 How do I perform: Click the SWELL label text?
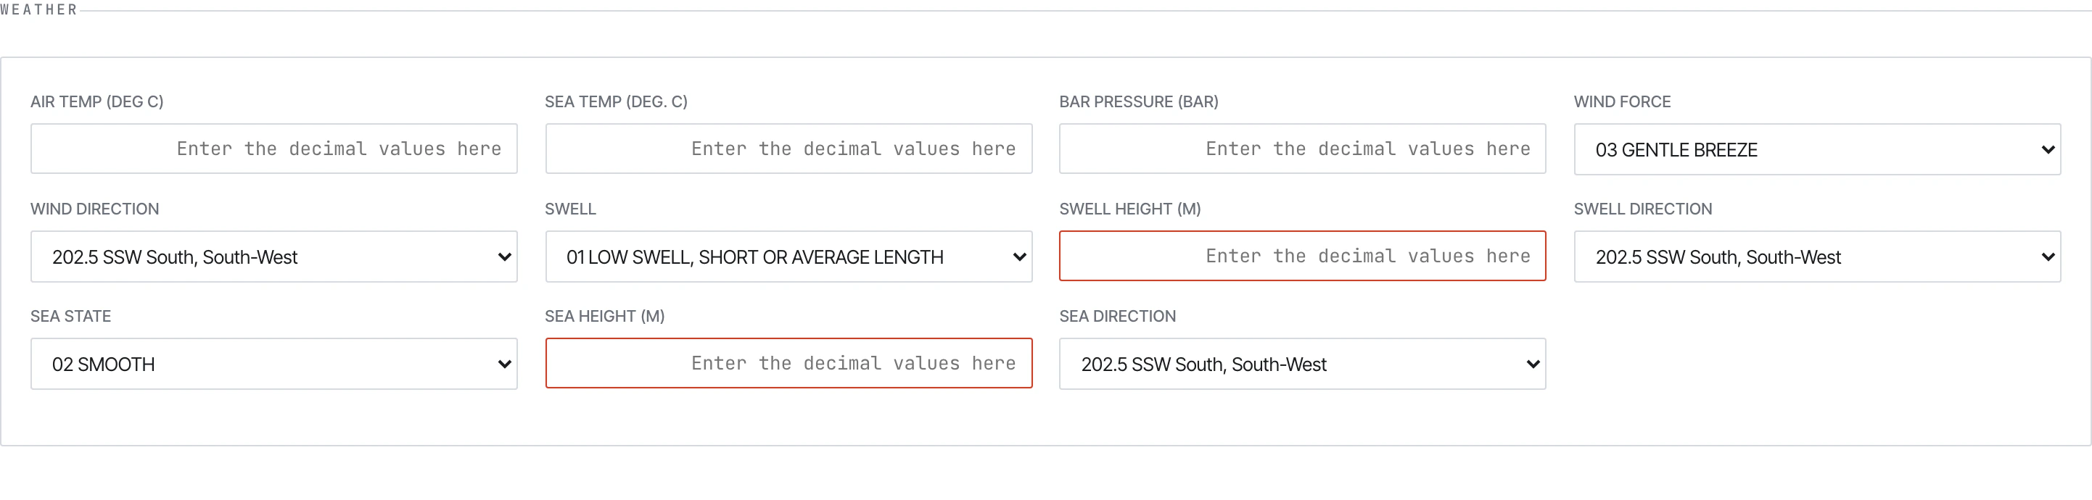tap(570, 209)
